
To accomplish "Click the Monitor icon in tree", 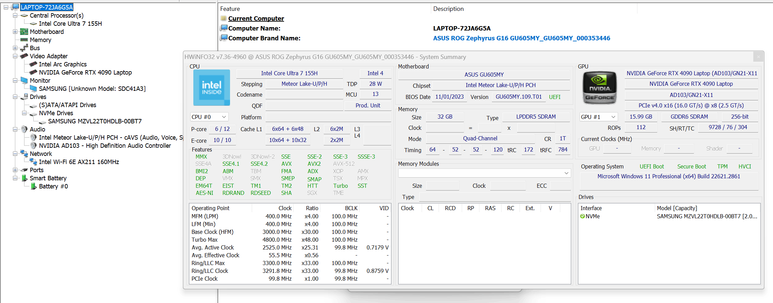I will pyautogui.click(x=24, y=80).
